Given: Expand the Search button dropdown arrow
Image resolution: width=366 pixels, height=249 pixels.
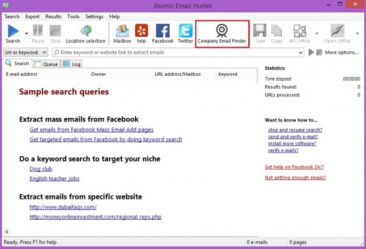Looking at the screenshot, I should click(x=26, y=34).
